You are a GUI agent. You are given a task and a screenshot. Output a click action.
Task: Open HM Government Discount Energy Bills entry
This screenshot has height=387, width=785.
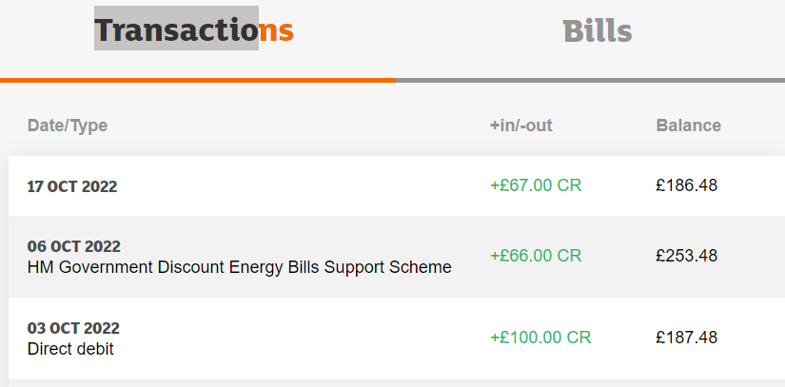(239, 267)
